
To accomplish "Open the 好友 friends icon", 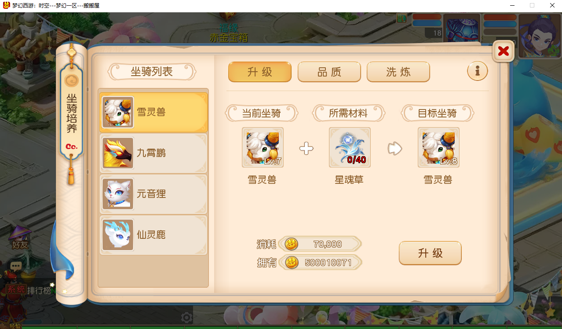I will [x=20, y=238].
